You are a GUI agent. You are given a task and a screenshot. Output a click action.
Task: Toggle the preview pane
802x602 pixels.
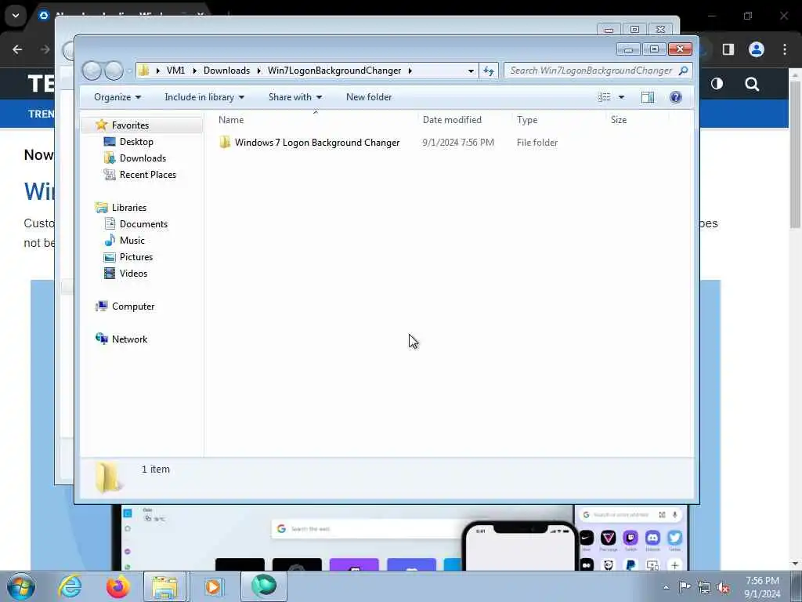[x=648, y=97]
